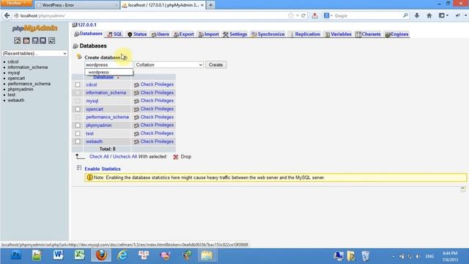Viewport: 469px width, 264px height.
Task: Tick the checkbox for opencart database
Action: coord(78,109)
